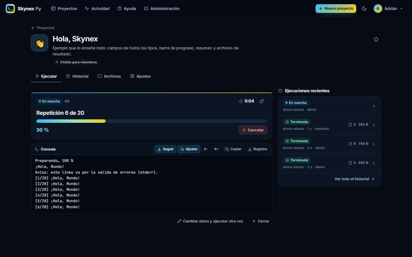Expand the 3 · 495 B run chevron
This screenshot has height=257, width=412.
coord(374,163)
